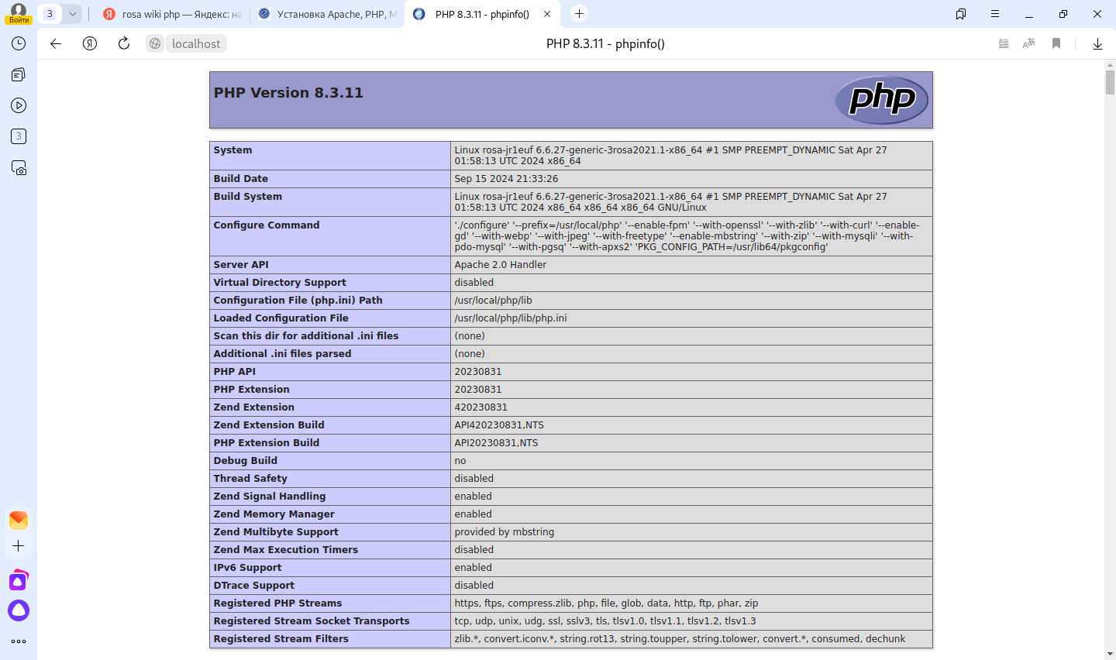Click the 'Server API' row label
The width and height of the screenshot is (1116, 660).
pyautogui.click(x=241, y=265)
